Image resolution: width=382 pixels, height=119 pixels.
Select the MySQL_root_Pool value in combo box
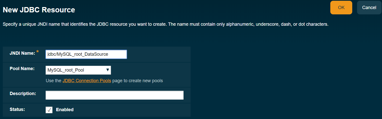coord(66,70)
